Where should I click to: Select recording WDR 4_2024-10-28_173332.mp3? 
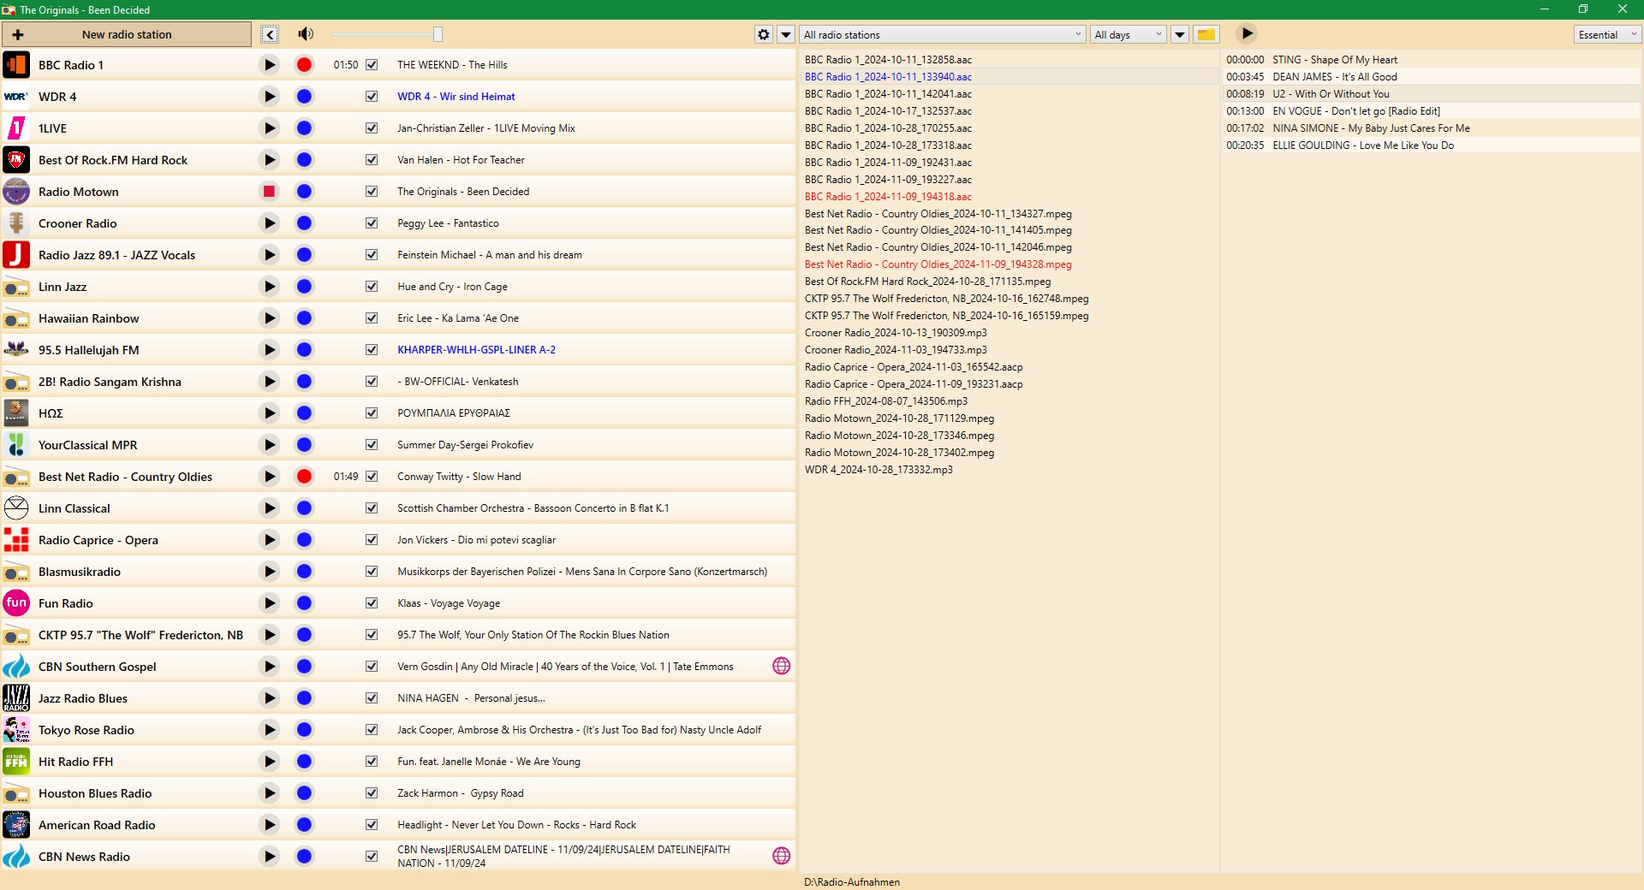coord(879,470)
